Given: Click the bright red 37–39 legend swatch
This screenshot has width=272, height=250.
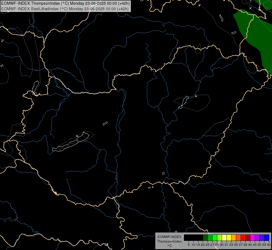Looking at the screenshot, I should click(x=243, y=238).
